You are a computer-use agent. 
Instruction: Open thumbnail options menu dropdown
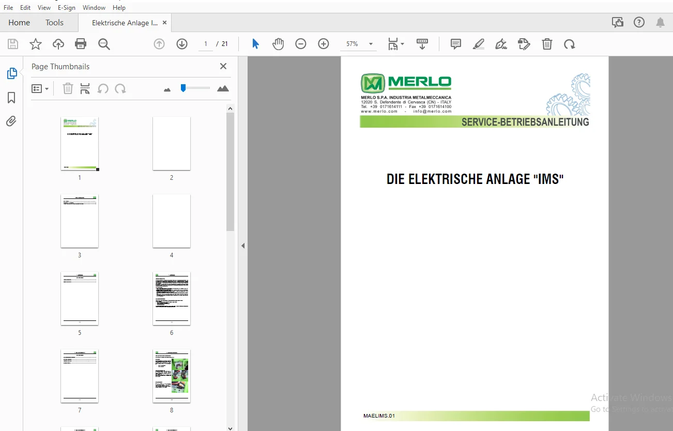pyautogui.click(x=40, y=88)
